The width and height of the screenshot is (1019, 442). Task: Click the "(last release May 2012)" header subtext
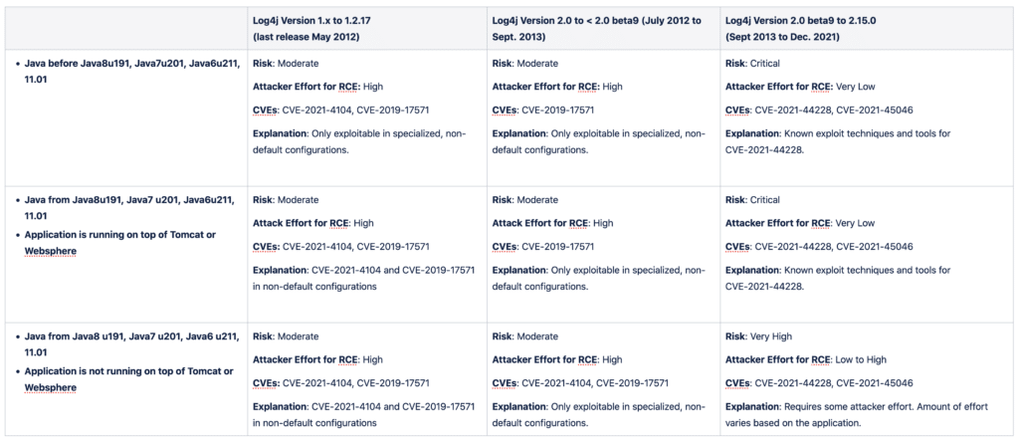pos(305,35)
